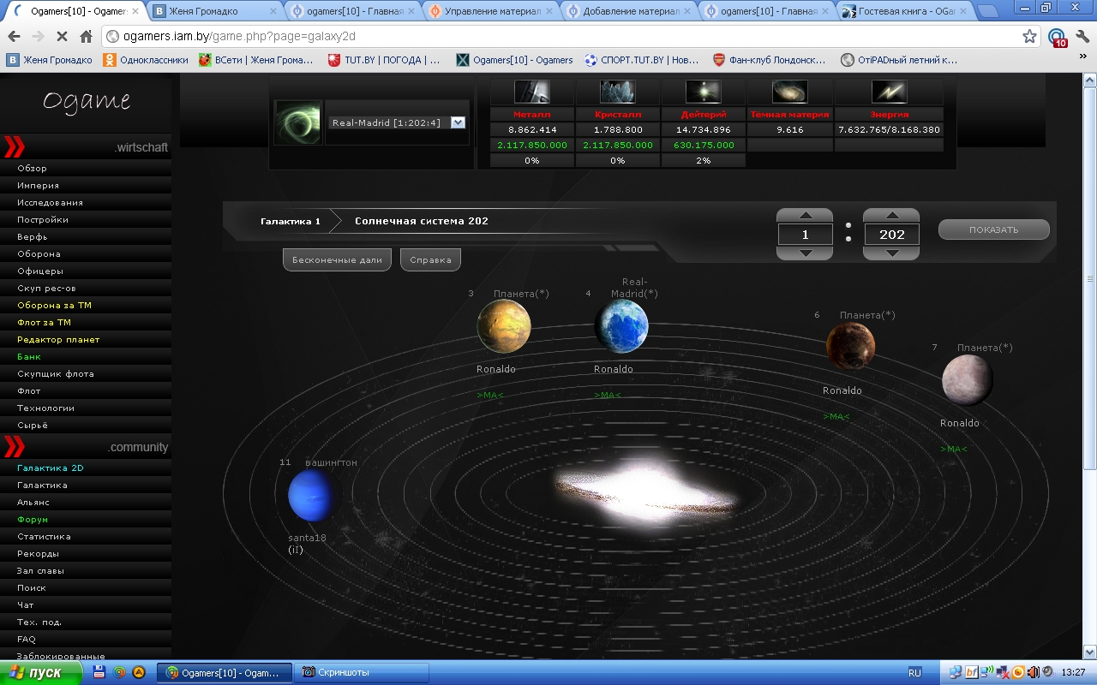Bookmark this page with the star icon
The image size is (1097, 685).
click(x=1029, y=37)
